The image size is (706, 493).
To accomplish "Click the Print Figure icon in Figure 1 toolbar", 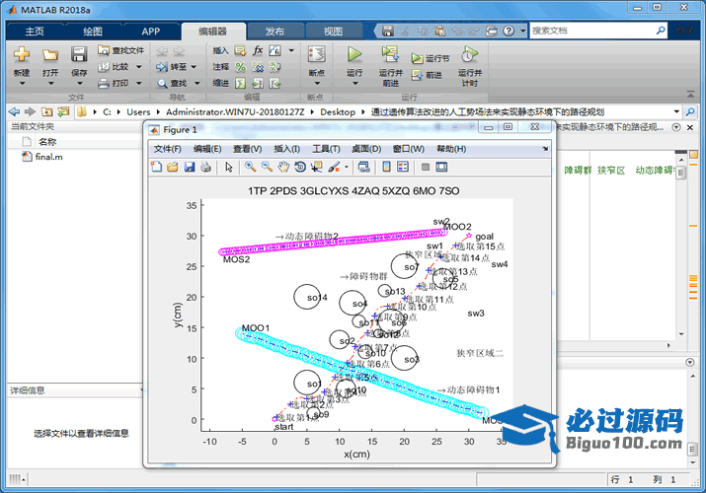I will (205, 168).
